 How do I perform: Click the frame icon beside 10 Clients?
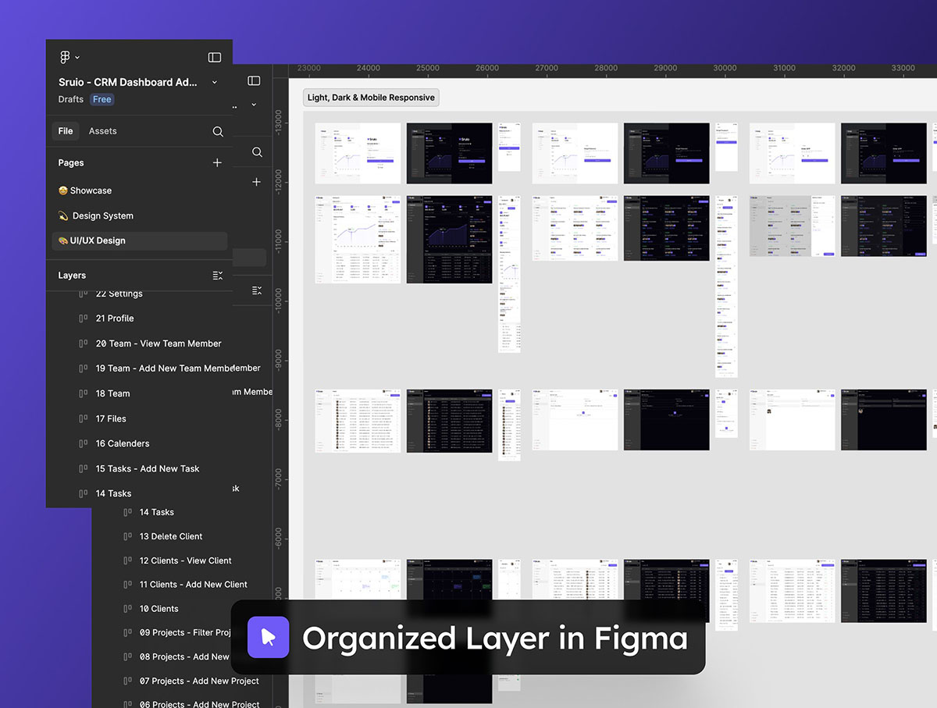(127, 609)
